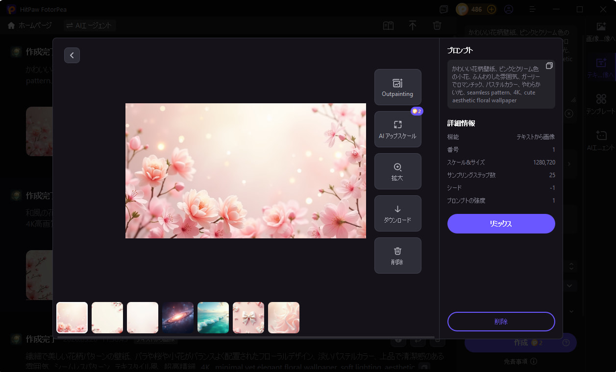Screen dimensions: 616x372
Task: Select the first pink blossom thumbnail
Action: 72,318
